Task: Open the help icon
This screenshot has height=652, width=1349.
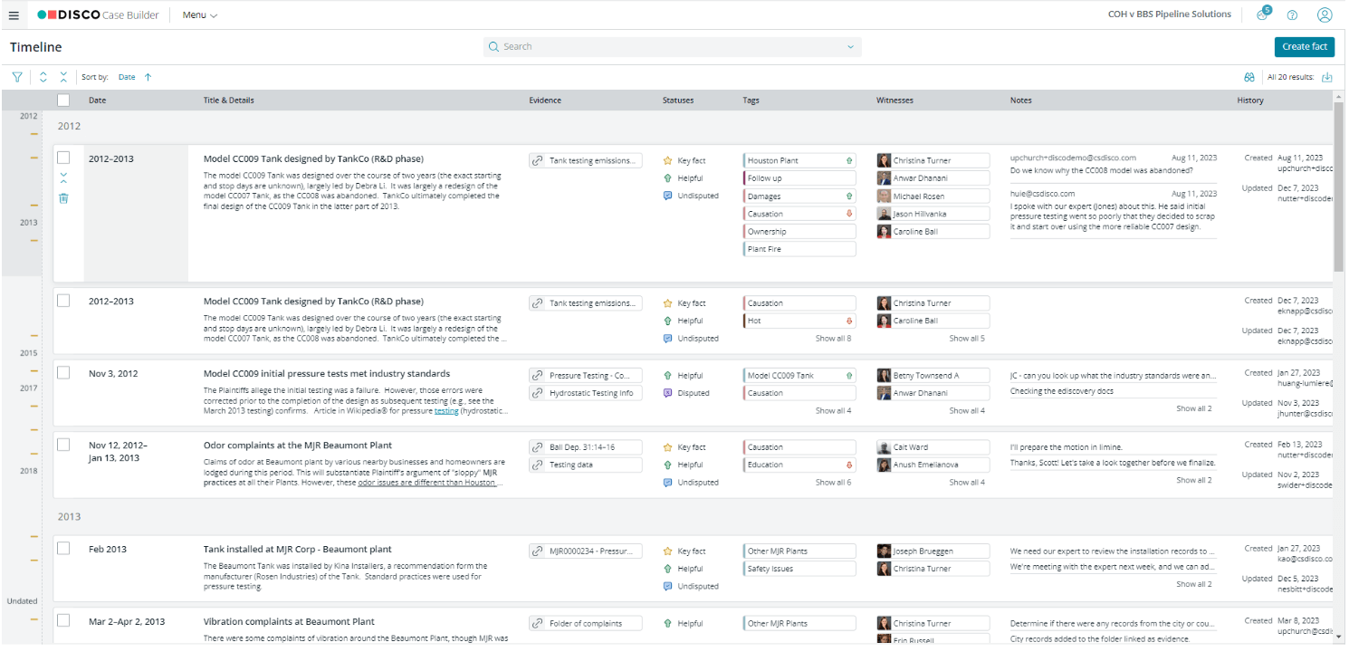Action: 1292,14
